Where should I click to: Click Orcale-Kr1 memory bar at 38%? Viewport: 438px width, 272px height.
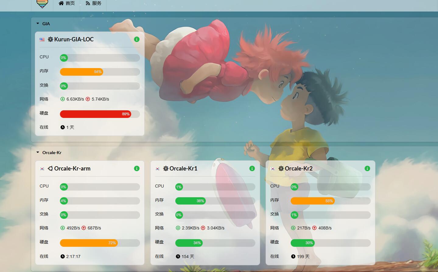[x=215, y=201]
